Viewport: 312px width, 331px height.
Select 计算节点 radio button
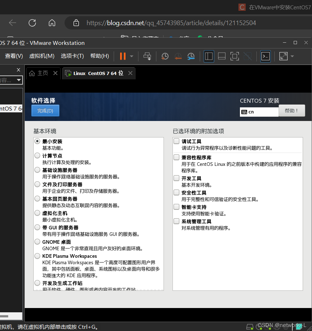(37, 155)
